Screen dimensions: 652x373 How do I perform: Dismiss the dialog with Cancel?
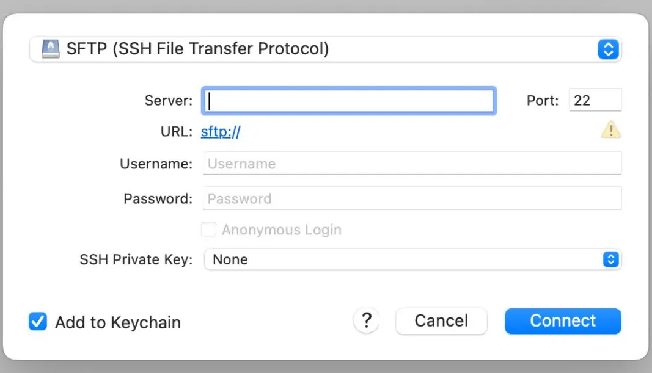coord(441,321)
